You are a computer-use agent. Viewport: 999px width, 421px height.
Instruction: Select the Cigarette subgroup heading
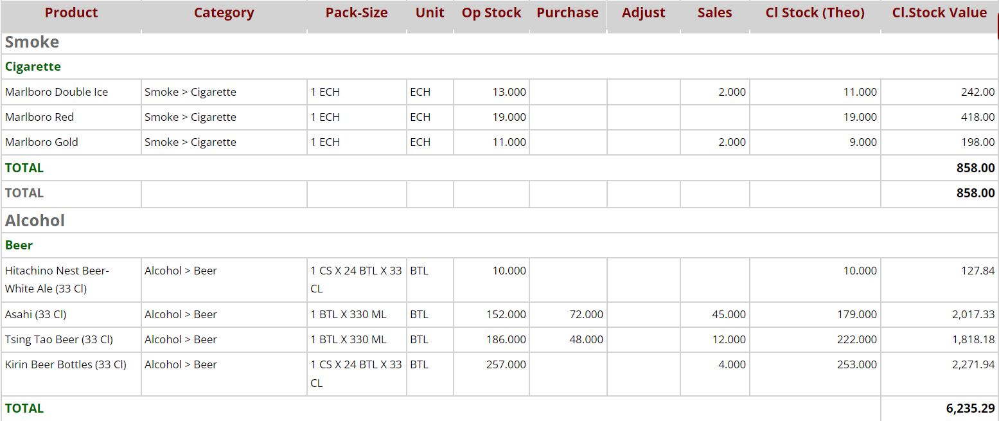tap(33, 67)
